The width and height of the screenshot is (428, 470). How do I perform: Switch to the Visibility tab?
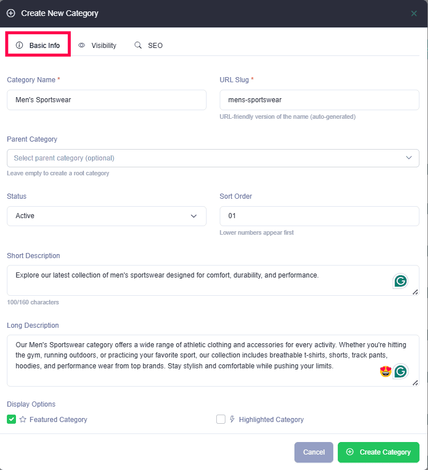pyautogui.click(x=98, y=45)
